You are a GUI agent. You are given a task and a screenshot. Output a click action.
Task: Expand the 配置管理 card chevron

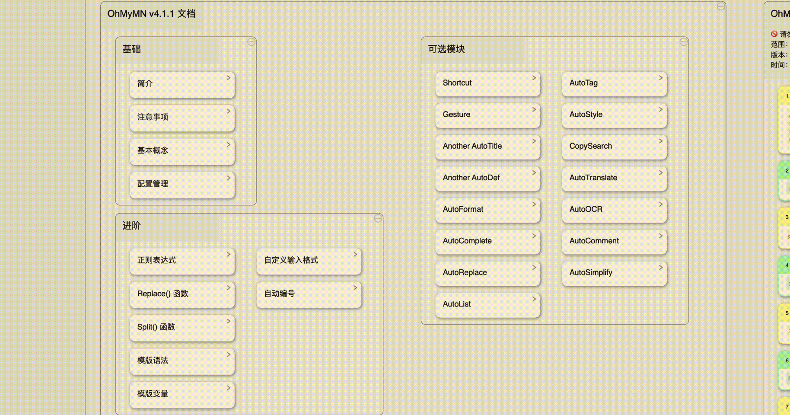(x=229, y=178)
